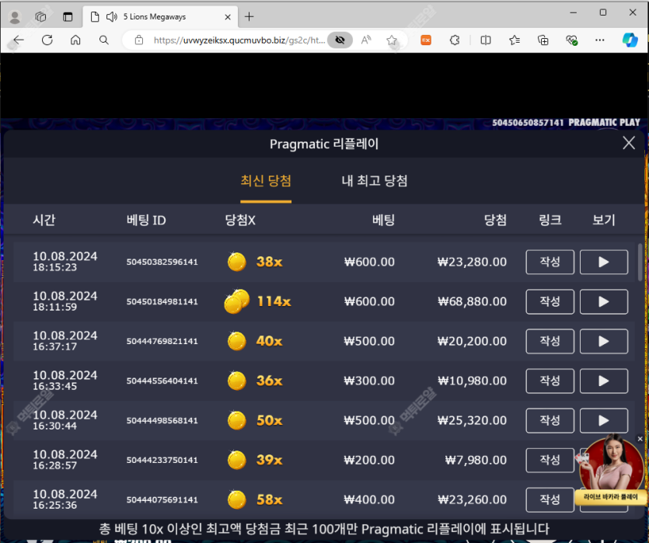This screenshot has width=649, height=543.
Task: Click the search magnifier icon in toolbar
Action: pyautogui.click(x=104, y=40)
